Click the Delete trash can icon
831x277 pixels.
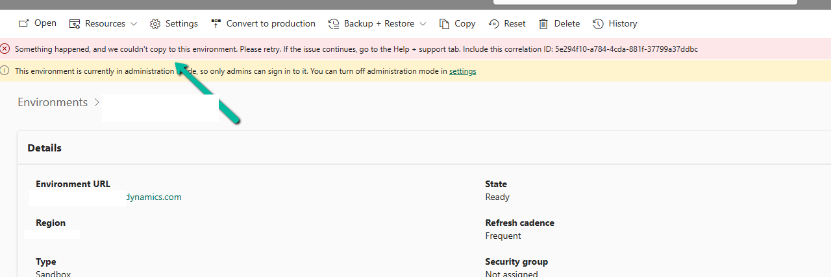click(544, 24)
